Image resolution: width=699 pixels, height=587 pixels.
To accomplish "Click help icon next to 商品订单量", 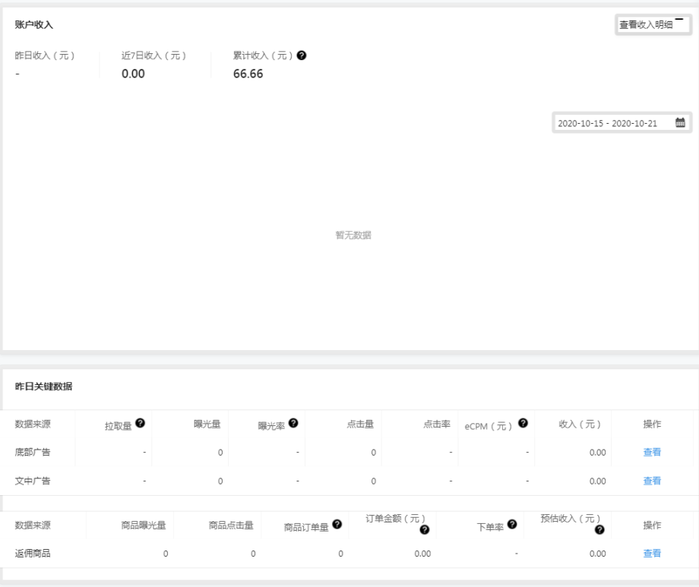I will click(337, 524).
